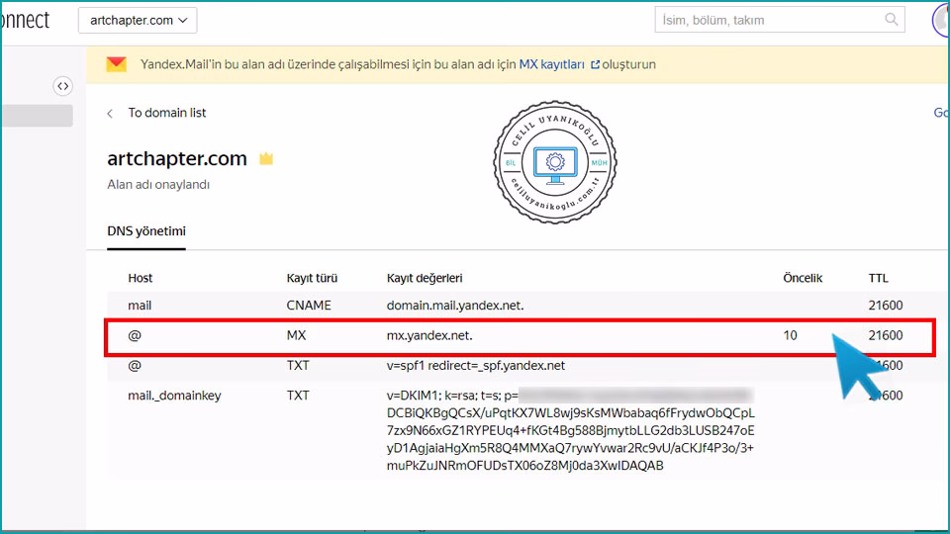Screen dimensions: 950x534
Task: Toggle the sidebar collapse arrows icon
Action: click(63, 87)
